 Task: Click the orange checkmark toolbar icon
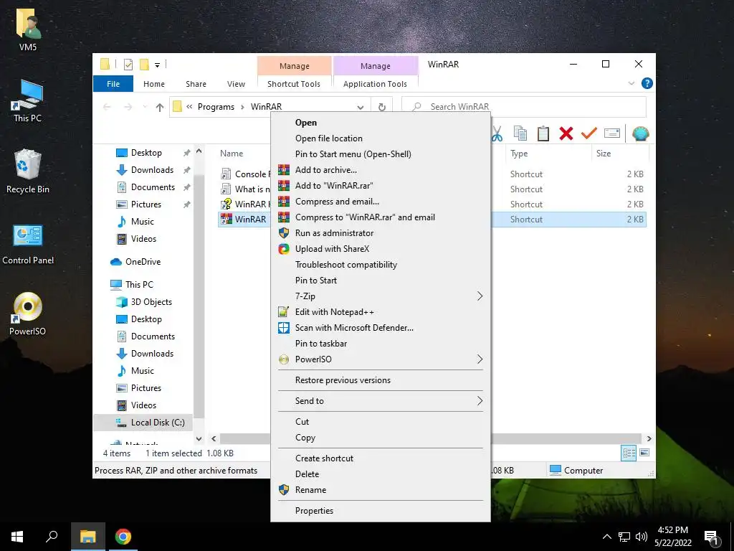coord(589,134)
